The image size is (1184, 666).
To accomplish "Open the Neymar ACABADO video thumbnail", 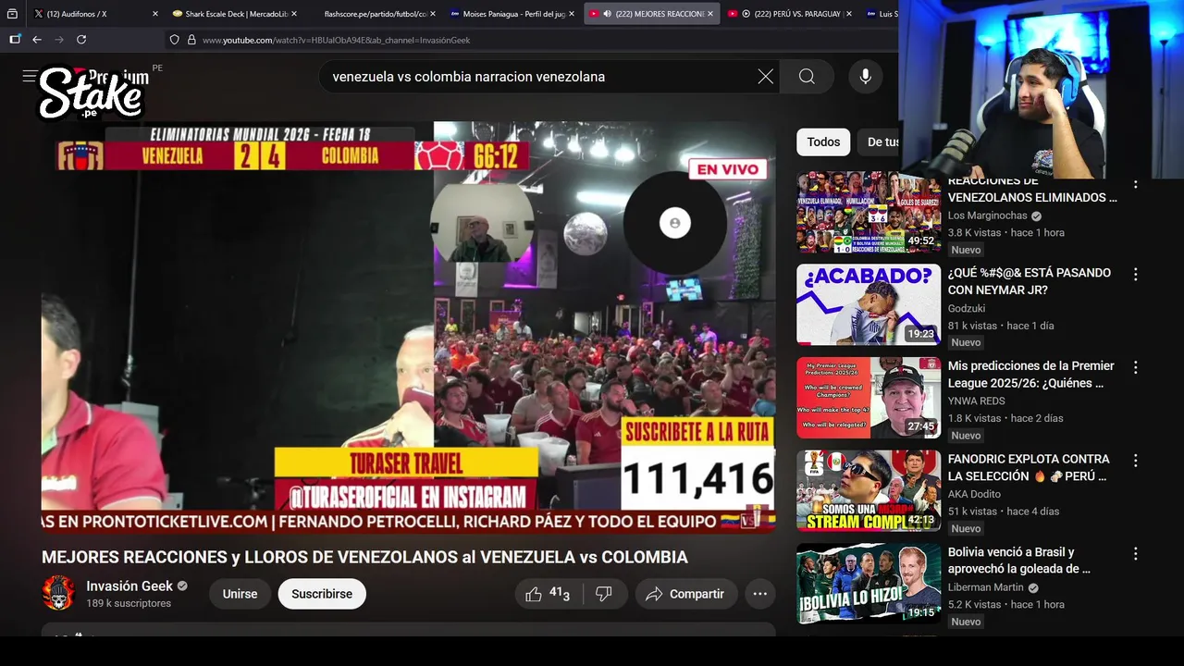I will 869,305.
